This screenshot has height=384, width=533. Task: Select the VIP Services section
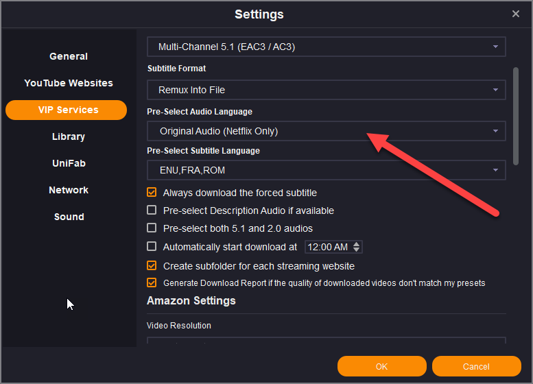(67, 110)
